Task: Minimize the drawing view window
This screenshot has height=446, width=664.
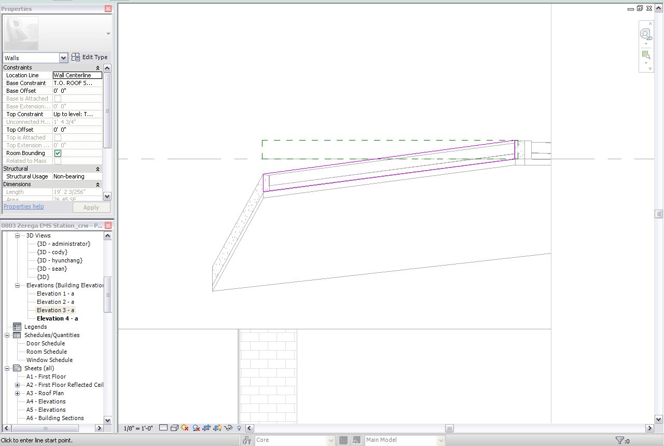Action: (630, 8)
